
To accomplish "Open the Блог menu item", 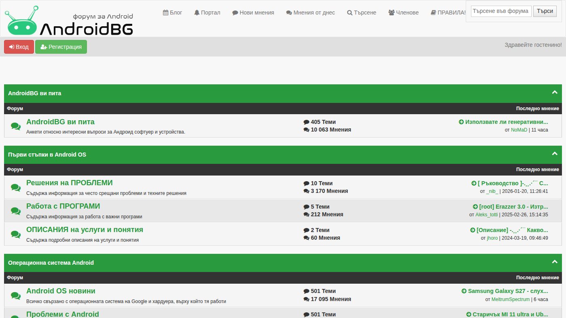I will click(x=173, y=13).
